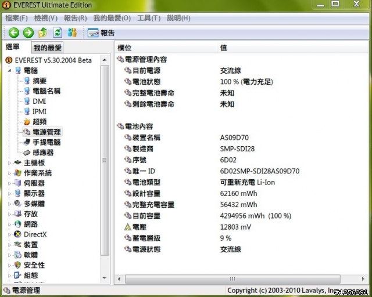Select the 電池狀態 row

(242, 82)
